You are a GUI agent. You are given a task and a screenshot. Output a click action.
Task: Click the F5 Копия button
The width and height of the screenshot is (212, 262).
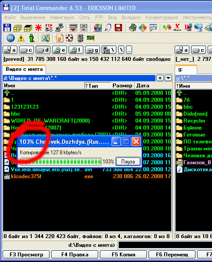(x=123, y=255)
